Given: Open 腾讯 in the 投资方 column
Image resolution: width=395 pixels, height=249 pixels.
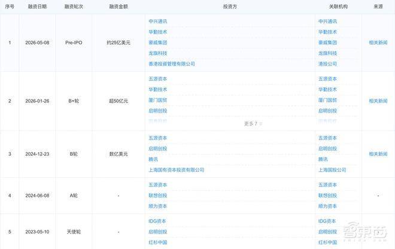Looking at the screenshot, I should coord(153,159).
